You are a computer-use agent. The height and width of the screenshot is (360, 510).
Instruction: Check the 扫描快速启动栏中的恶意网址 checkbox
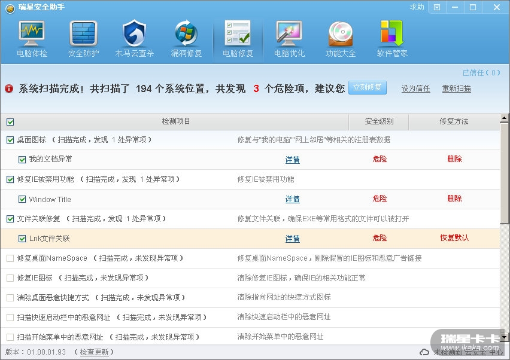10,318
